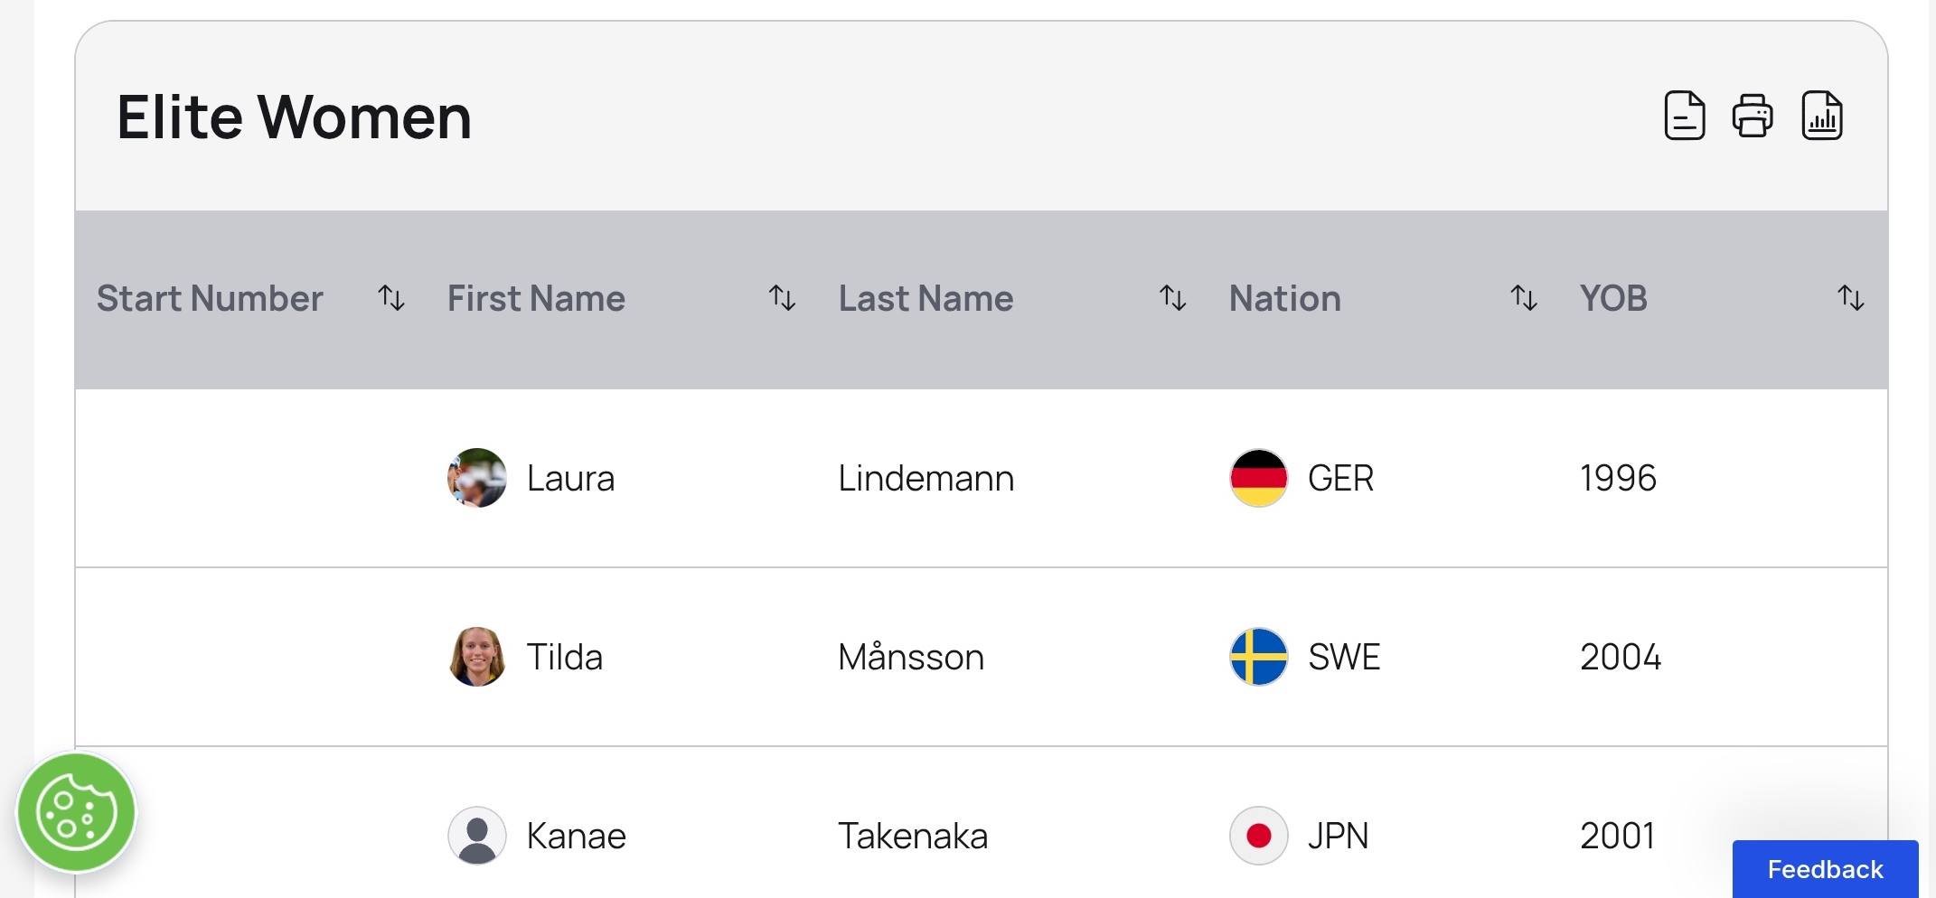This screenshot has height=898, width=1936.
Task: Click the Swedish flag icon
Action: [x=1258, y=657]
